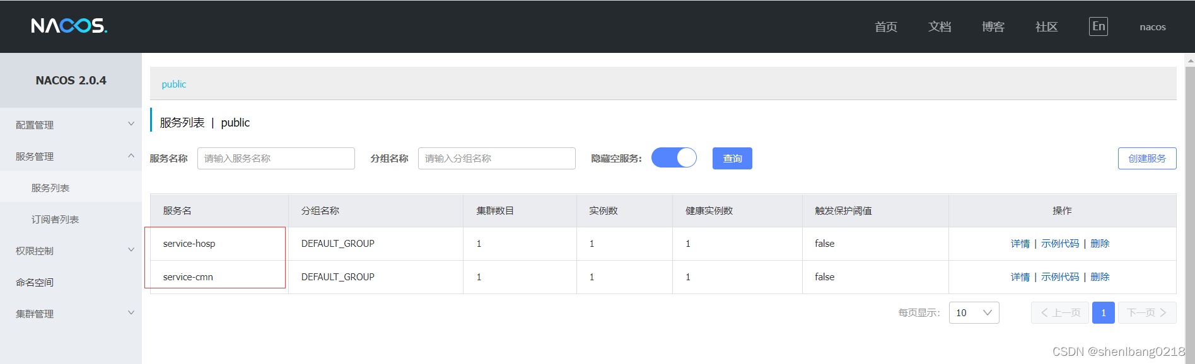This screenshot has height=364, width=1195.
Task: Click DEFAULT_GROUP in the service-hosp row
Action: click(x=338, y=244)
